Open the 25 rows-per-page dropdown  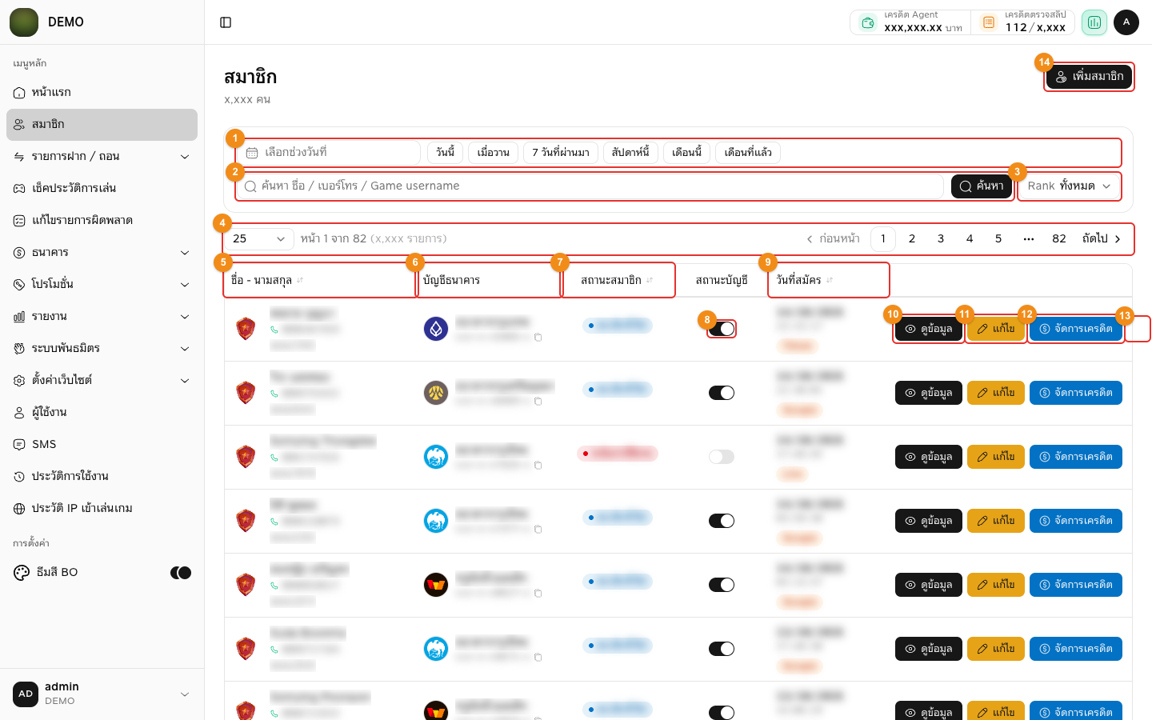pos(258,238)
